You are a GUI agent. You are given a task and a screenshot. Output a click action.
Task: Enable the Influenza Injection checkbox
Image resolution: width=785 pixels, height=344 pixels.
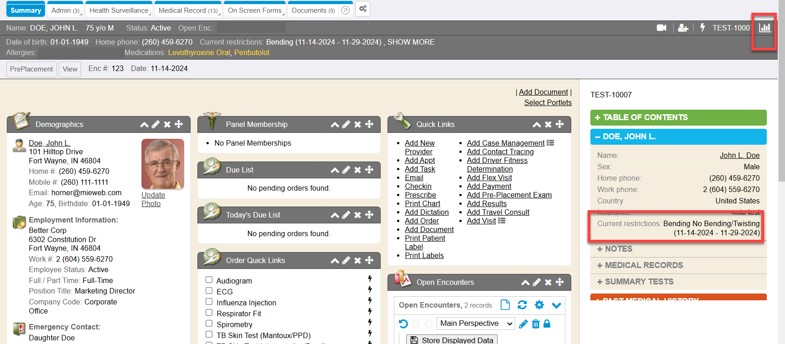[x=209, y=302]
